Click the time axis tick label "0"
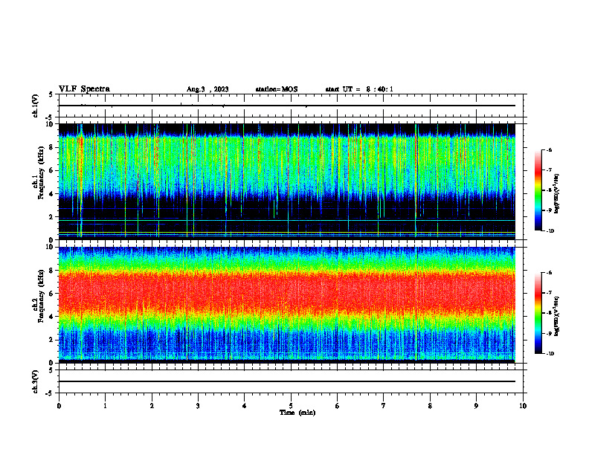This screenshot has width=589, height=455. point(59,406)
